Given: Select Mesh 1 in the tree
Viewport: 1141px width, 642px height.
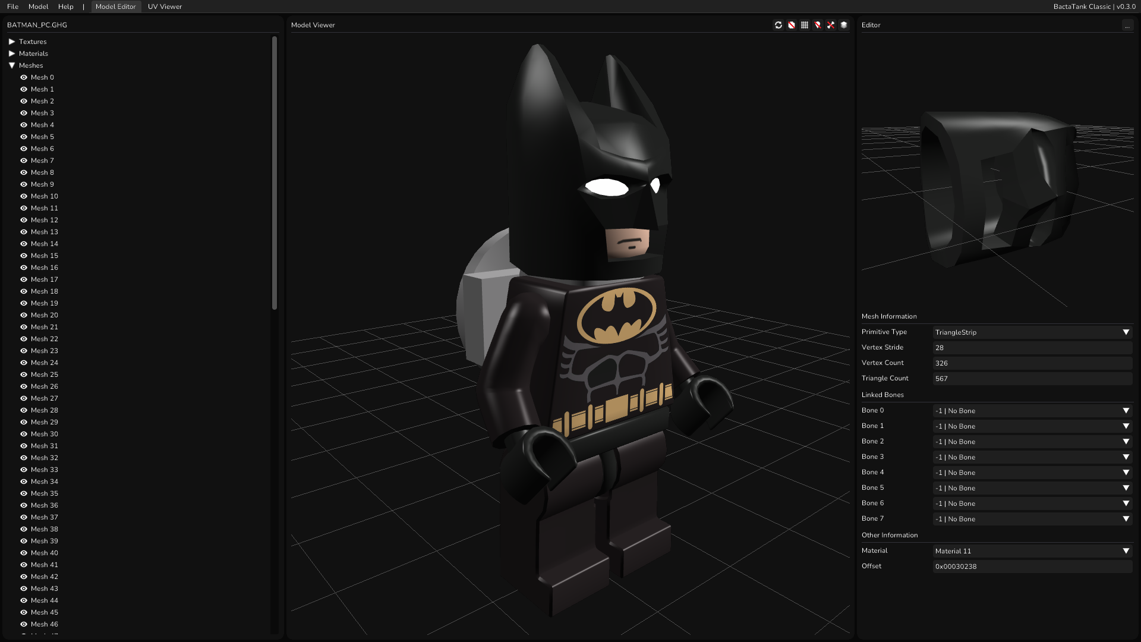Looking at the screenshot, I should point(42,89).
